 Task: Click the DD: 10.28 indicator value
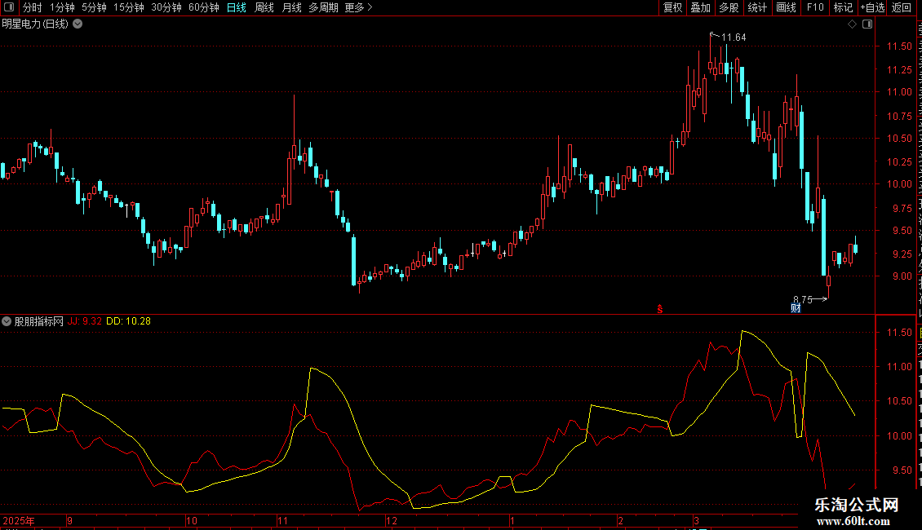pyautogui.click(x=129, y=321)
